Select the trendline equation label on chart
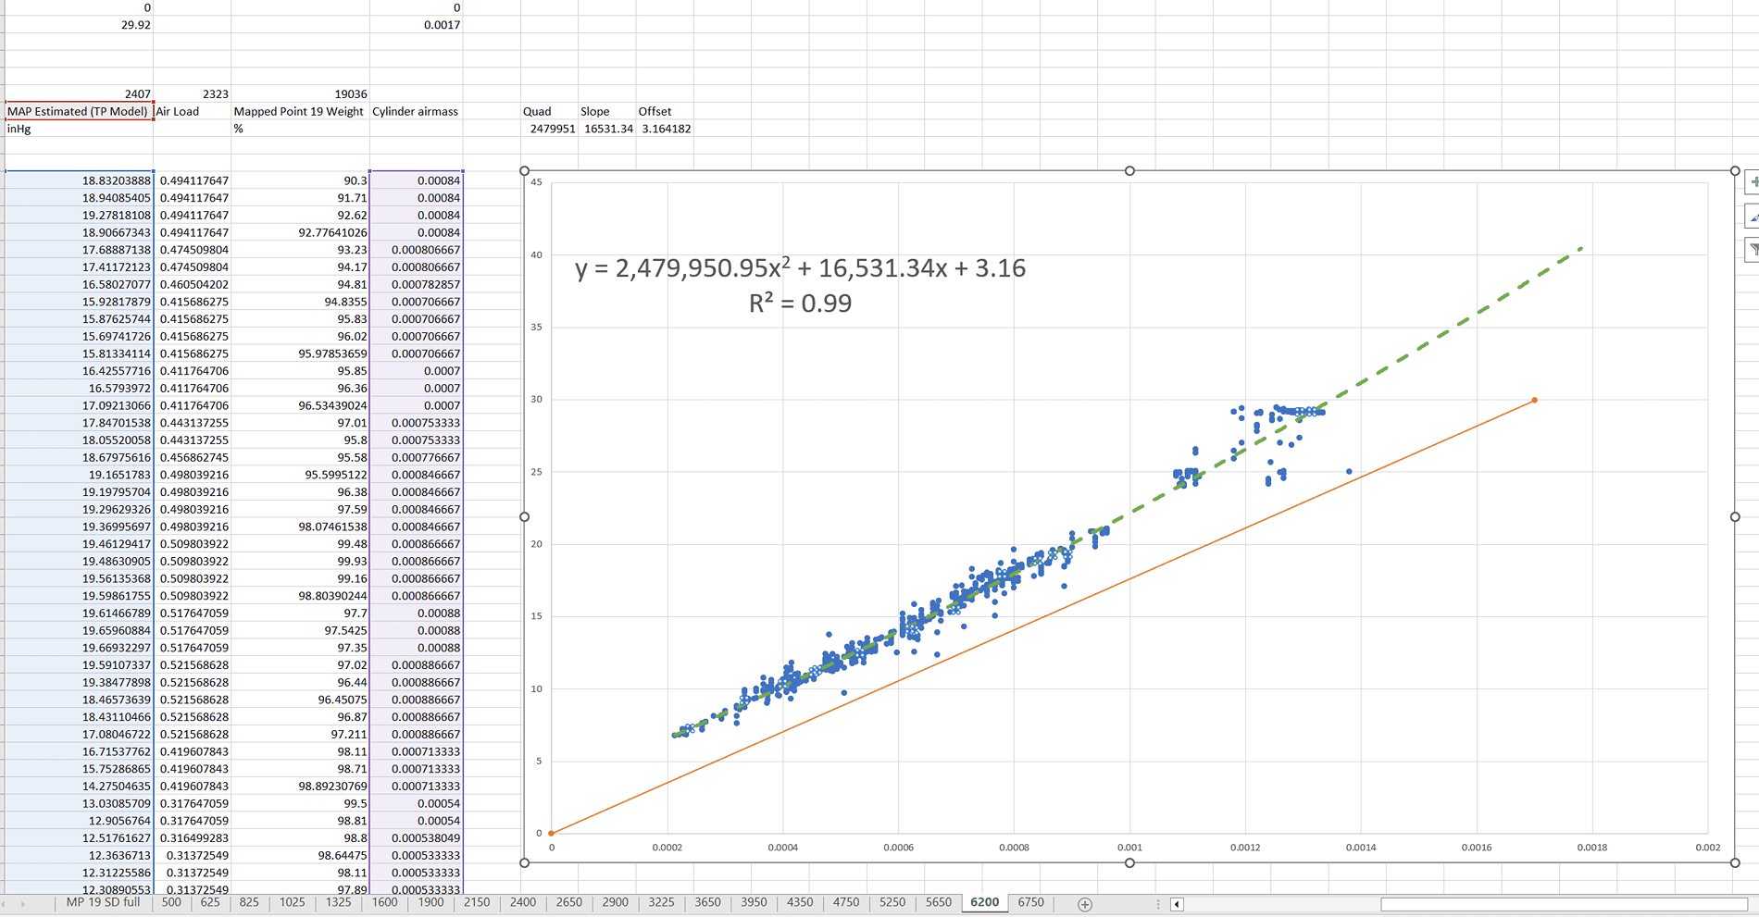1759x917 pixels. click(x=800, y=268)
